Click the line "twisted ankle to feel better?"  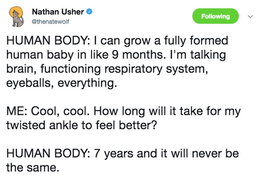pos(81,125)
